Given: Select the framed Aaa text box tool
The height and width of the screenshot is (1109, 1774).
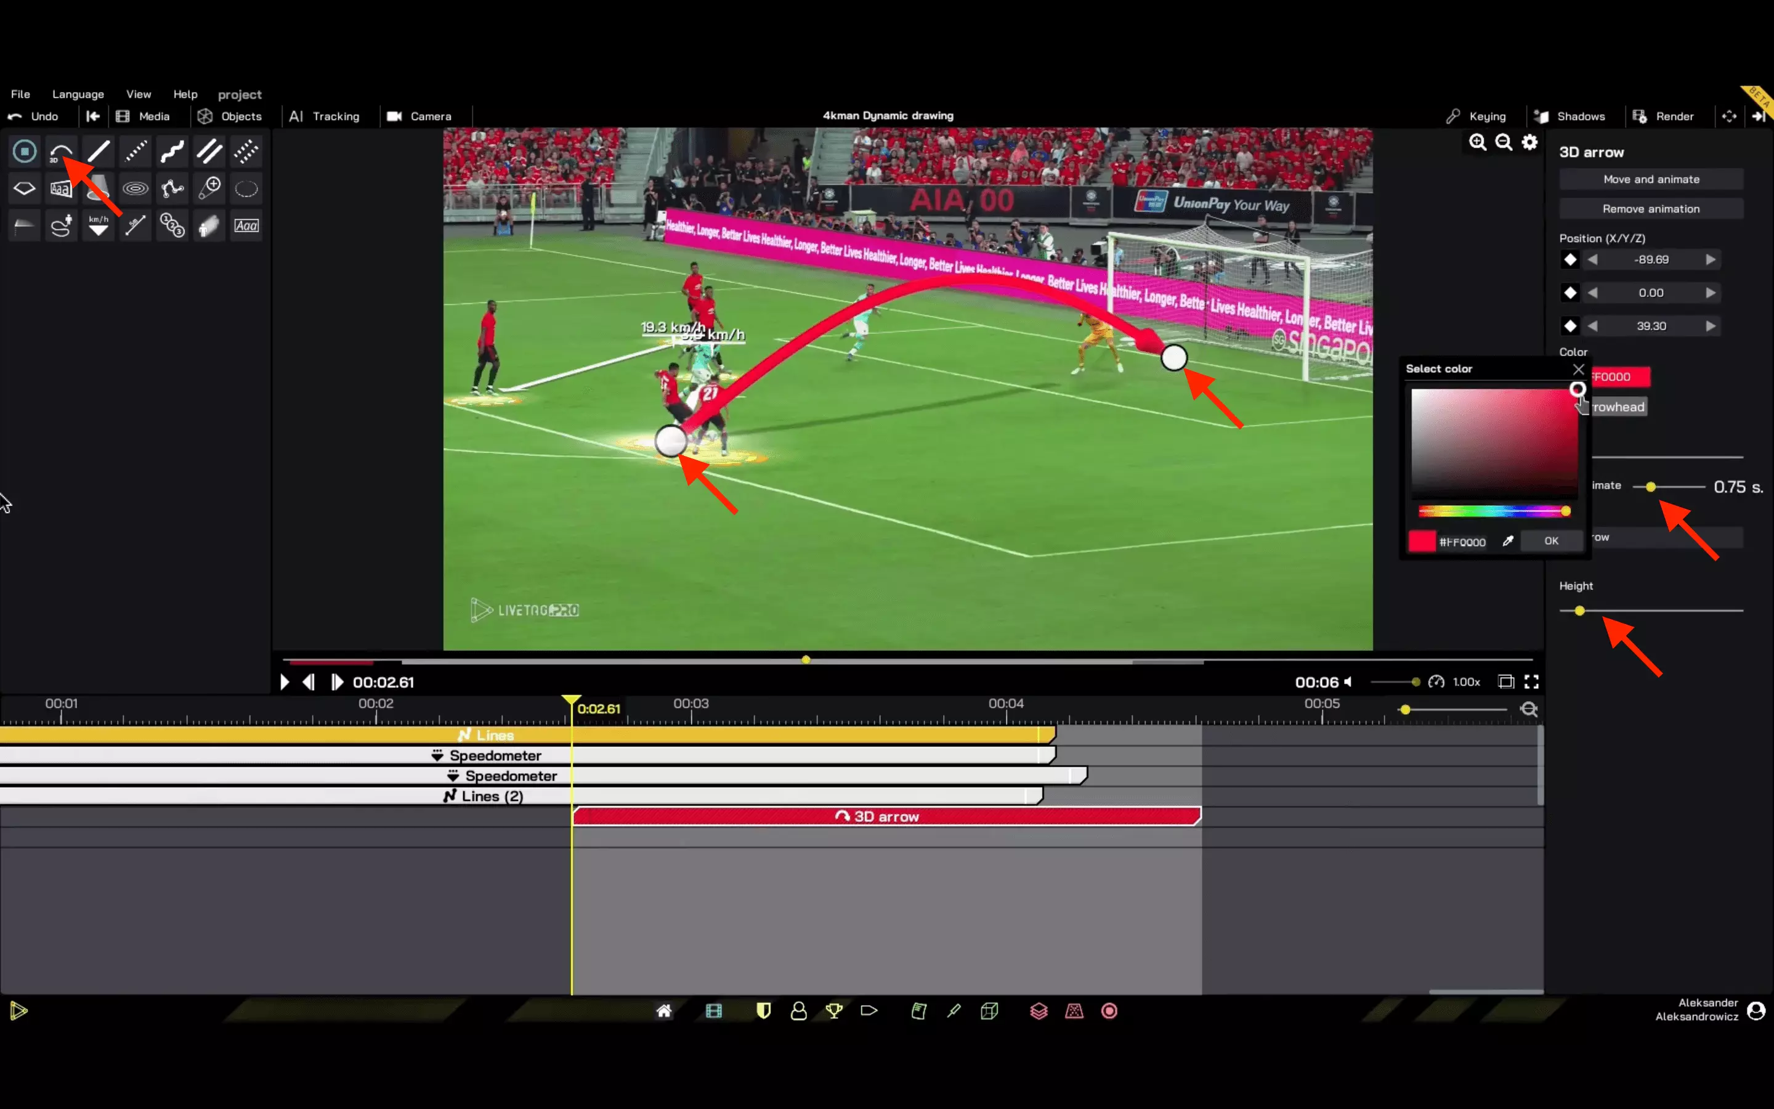Looking at the screenshot, I should (x=246, y=226).
